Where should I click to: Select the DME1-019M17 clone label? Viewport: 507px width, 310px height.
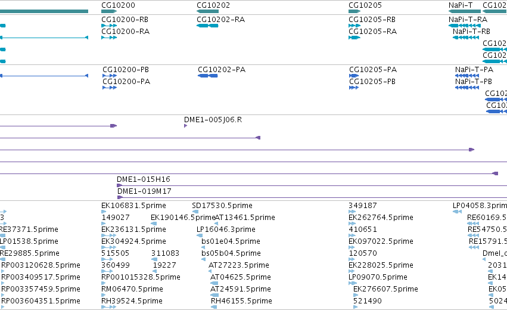pyautogui.click(x=144, y=191)
